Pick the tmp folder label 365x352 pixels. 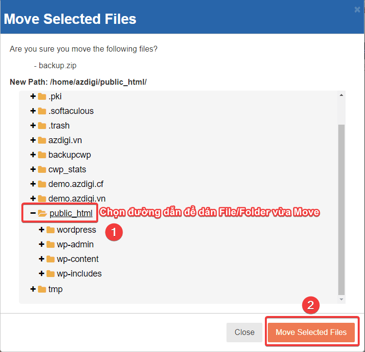(x=55, y=289)
